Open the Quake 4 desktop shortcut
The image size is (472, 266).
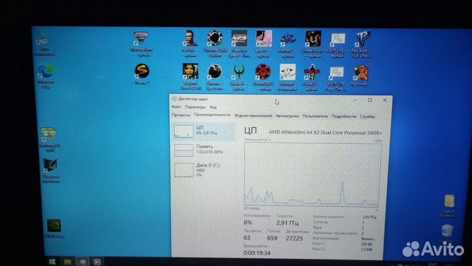[x=238, y=71]
